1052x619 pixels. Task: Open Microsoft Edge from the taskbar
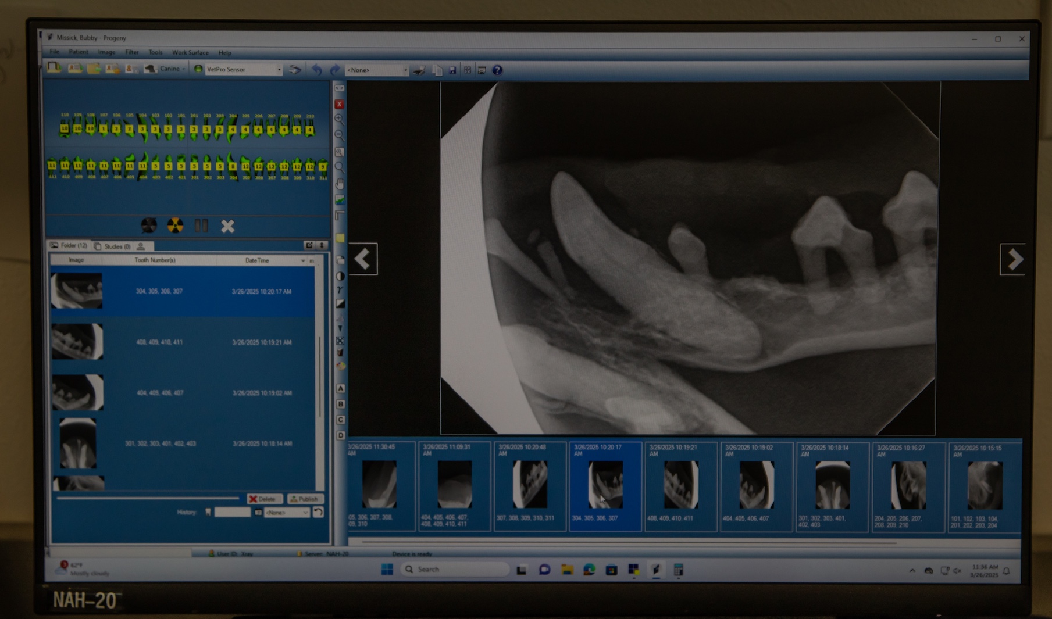tap(589, 570)
